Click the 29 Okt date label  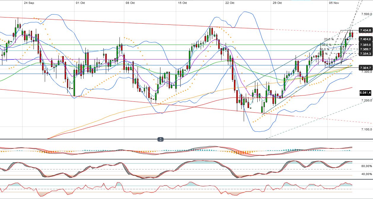[277, 3]
